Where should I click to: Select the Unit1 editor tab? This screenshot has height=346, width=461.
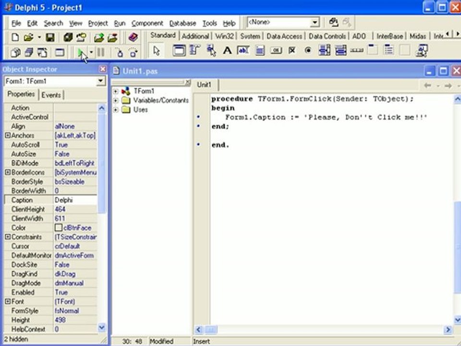pos(205,85)
